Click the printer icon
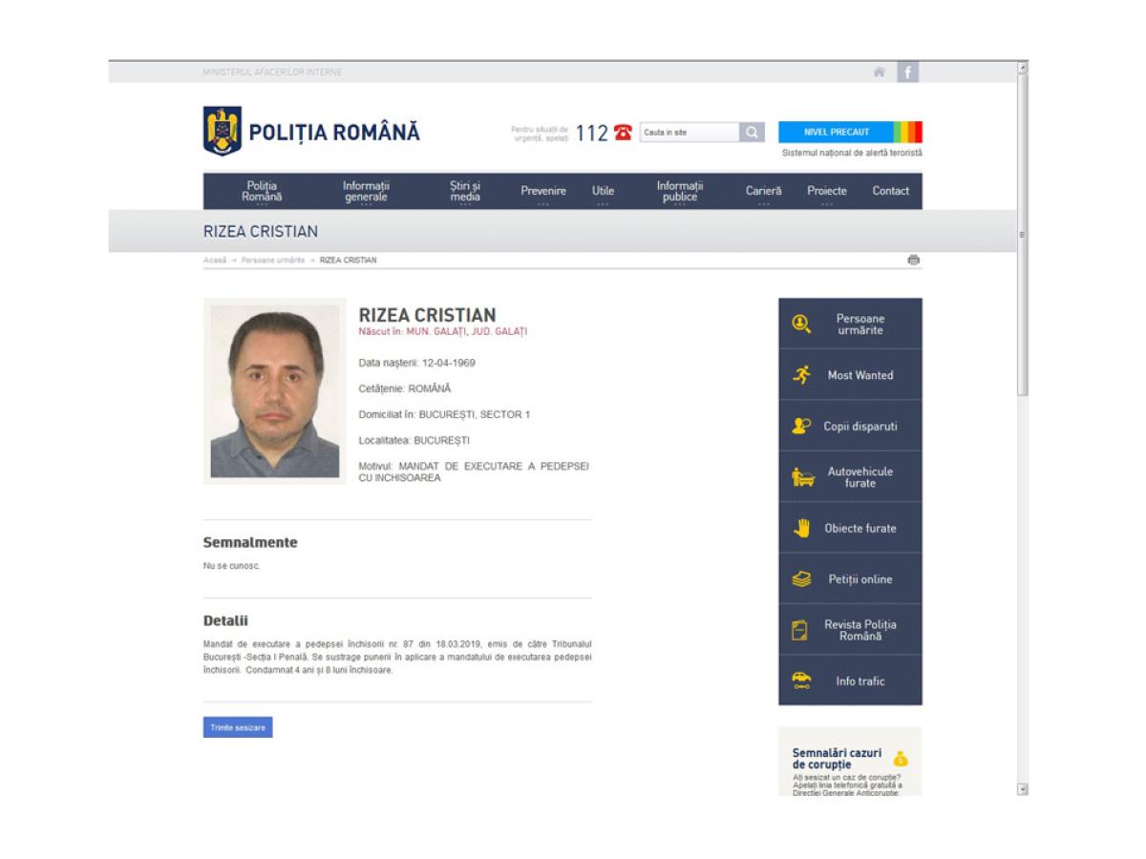 913,260
